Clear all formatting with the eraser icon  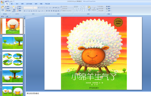coord(44,8)
